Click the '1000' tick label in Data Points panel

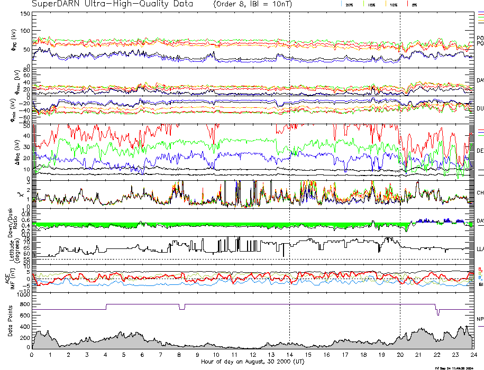[24, 295]
